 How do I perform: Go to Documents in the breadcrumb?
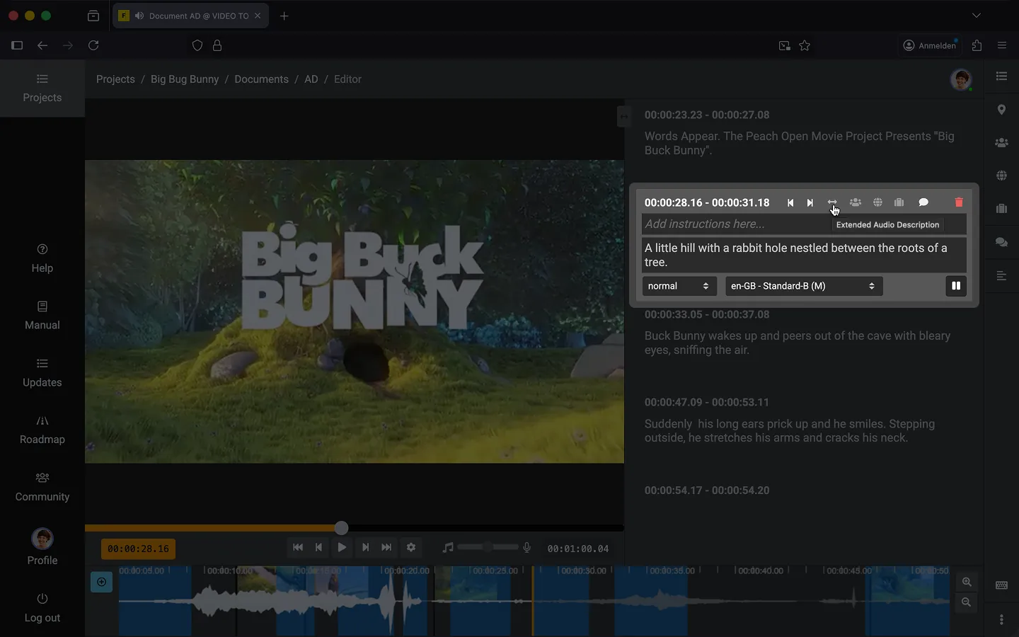pos(261,79)
